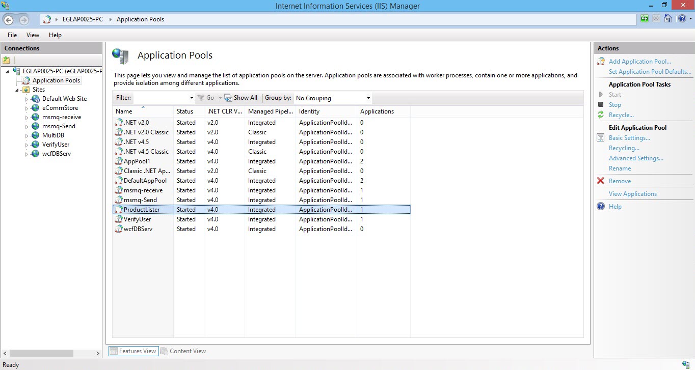The image size is (695, 370).
Task: Click the green Recycle icon in Actions
Action: (601, 115)
